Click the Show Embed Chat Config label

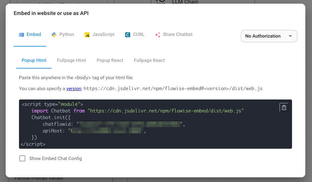[x=56, y=158]
